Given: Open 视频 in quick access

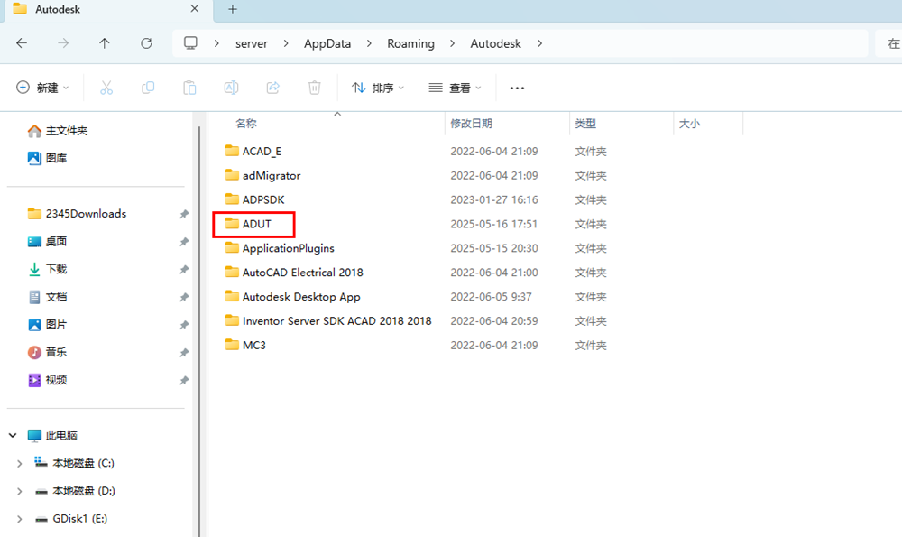Looking at the screenshot, I should [48, 380].
